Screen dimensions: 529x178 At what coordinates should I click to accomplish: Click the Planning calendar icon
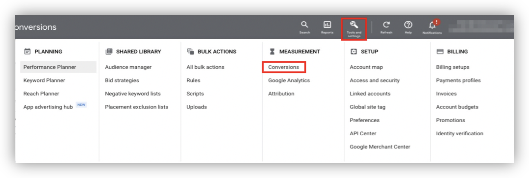coord(27,51)
